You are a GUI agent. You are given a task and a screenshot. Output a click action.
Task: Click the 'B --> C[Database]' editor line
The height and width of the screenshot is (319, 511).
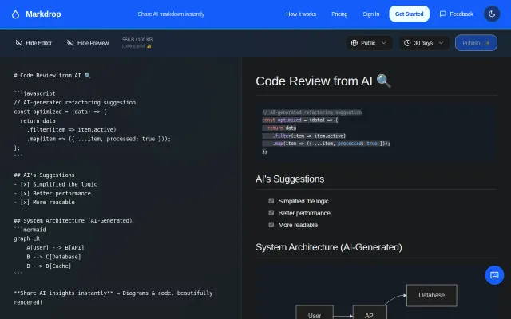coord(53,257)
